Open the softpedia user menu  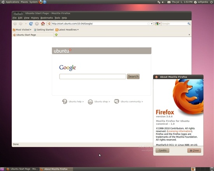pos(201,2)
